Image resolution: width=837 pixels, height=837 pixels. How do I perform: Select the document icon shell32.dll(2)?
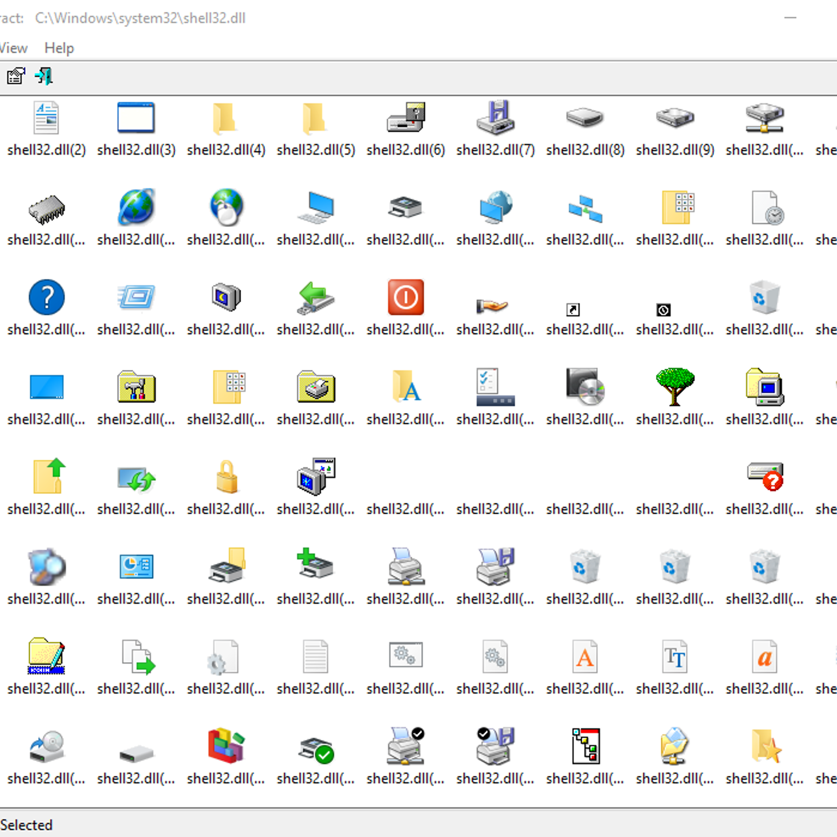click(x=47, y=118)
